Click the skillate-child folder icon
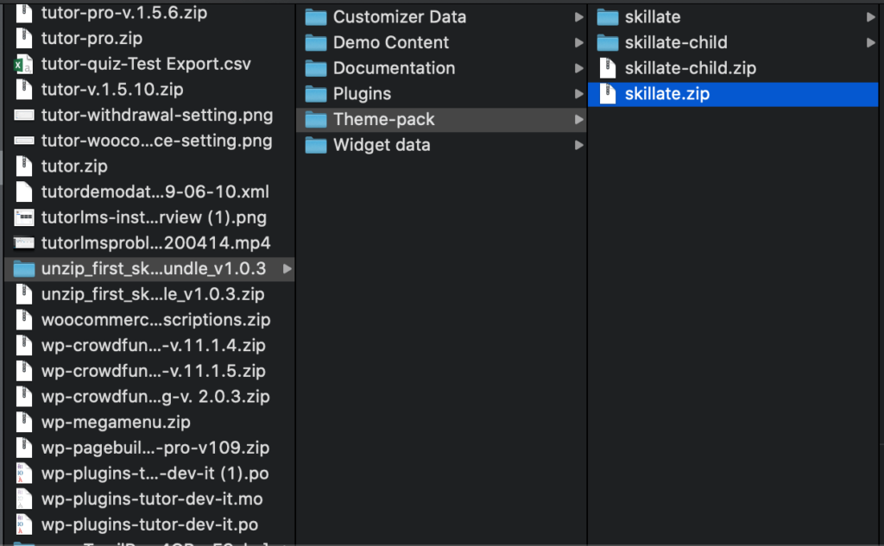Viewport: 884px width, 546px height. [x=608, y=43]
